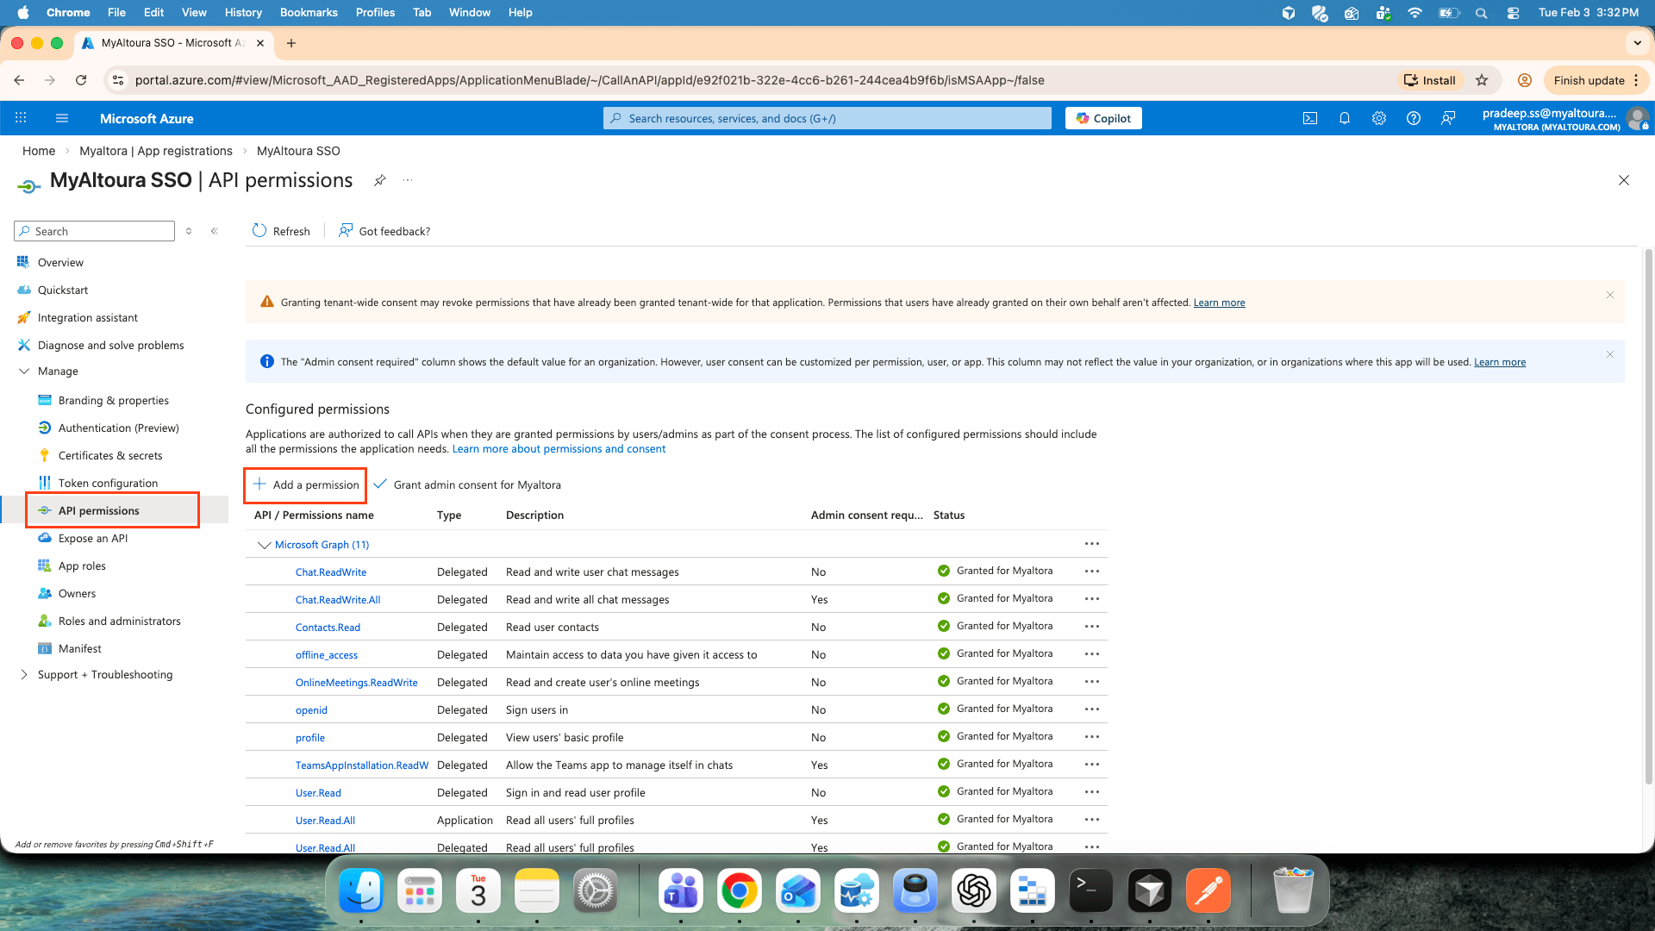Toggle expand-collapse arrows beside menu search
1655x931 pixels.
coord(189,231)
